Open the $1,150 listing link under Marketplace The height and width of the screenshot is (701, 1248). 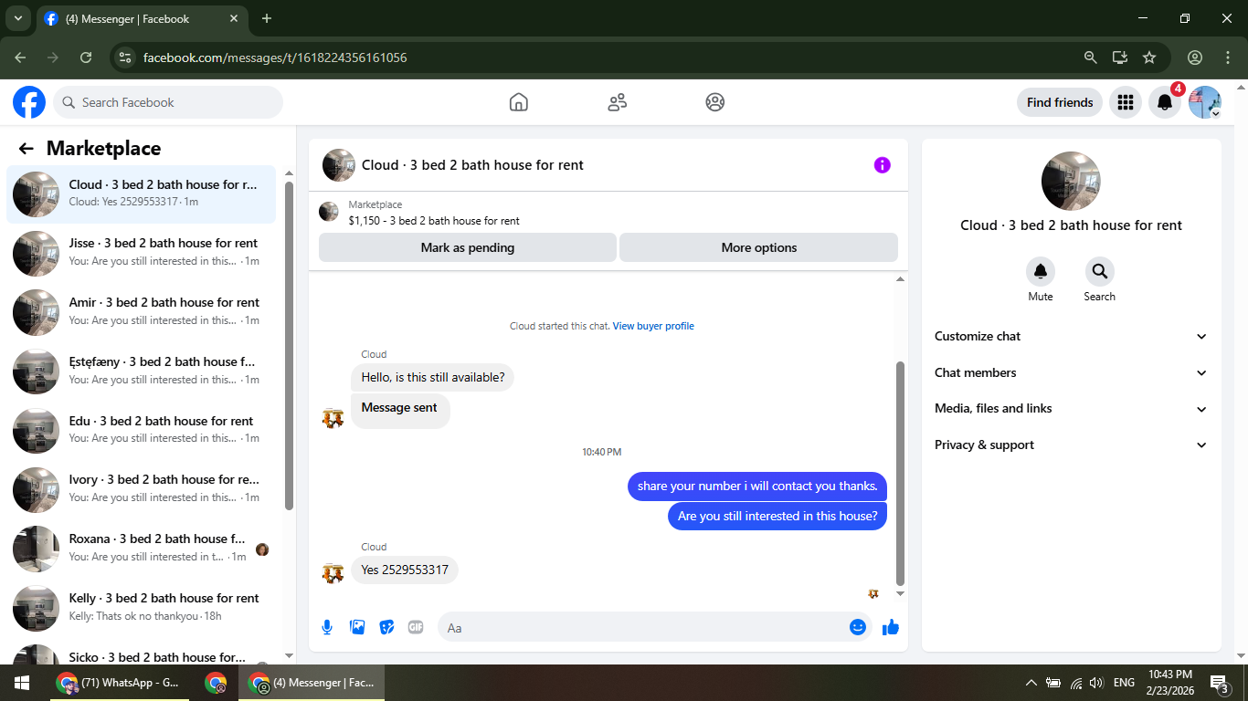tap(434, 221)
